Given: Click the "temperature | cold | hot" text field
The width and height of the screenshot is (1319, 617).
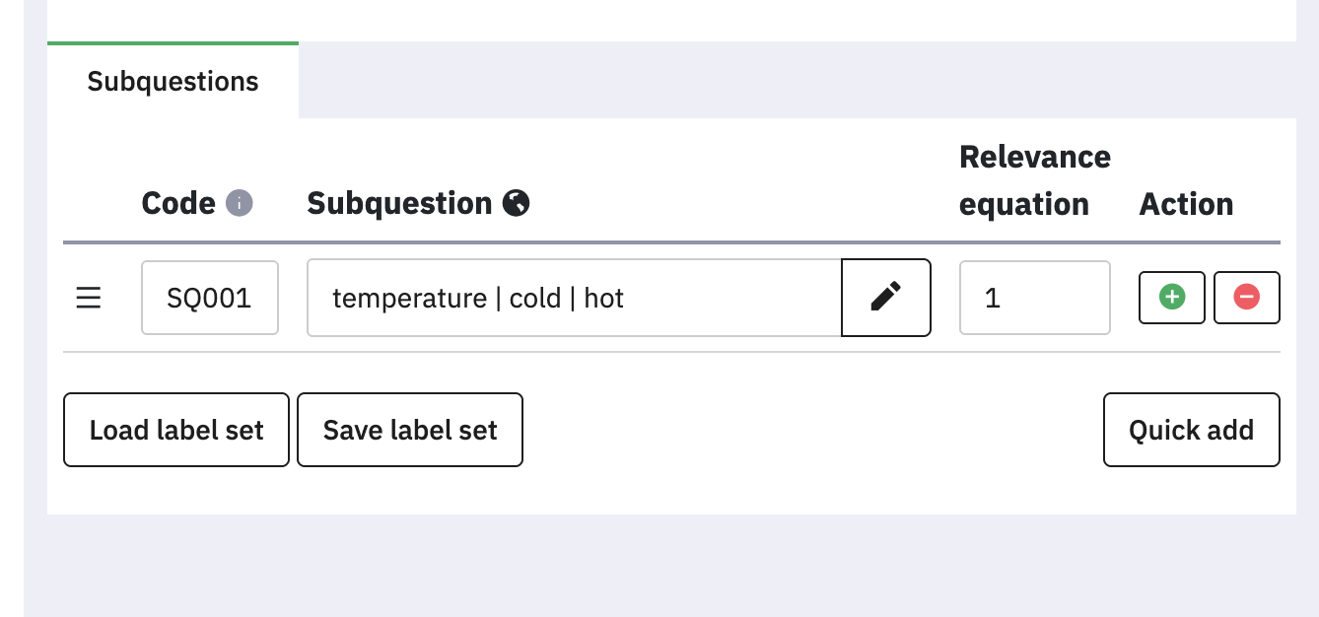Looking at the screenshot, I should click(x=574, y=298).
